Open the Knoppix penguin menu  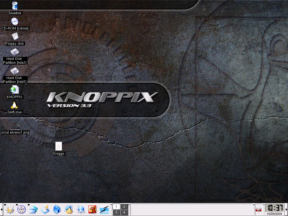(22, 209)
